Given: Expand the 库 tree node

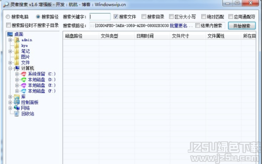Looking at the screenshot, I should (x=10, y=96).
